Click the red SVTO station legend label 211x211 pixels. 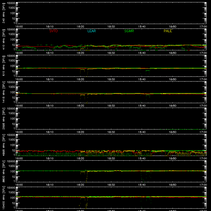[x=54, y=31]
